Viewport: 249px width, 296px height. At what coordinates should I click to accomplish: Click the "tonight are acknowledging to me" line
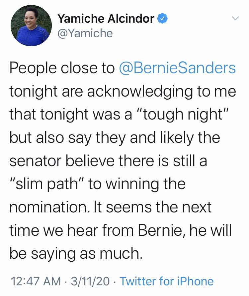[123, 92]
